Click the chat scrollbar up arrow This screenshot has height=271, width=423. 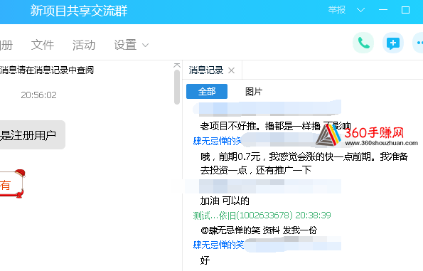(x=177, y=65)
